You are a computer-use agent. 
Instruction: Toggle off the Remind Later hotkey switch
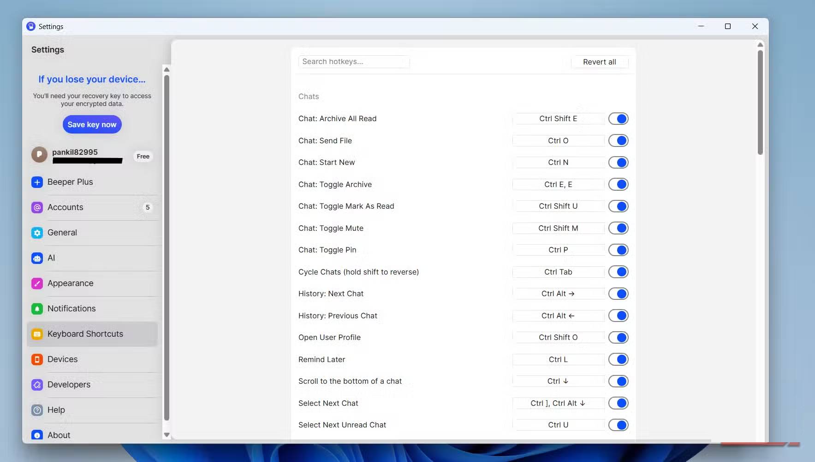click(618, 359)
